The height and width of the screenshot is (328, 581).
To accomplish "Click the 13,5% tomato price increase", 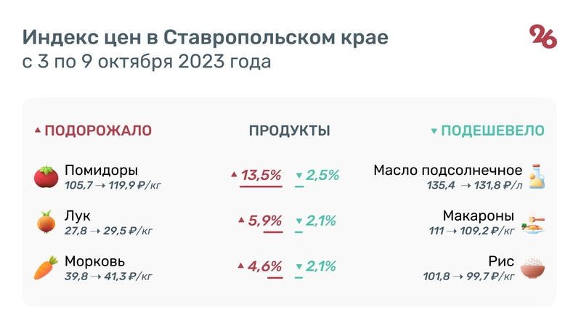I will click(x=261, y=175).
